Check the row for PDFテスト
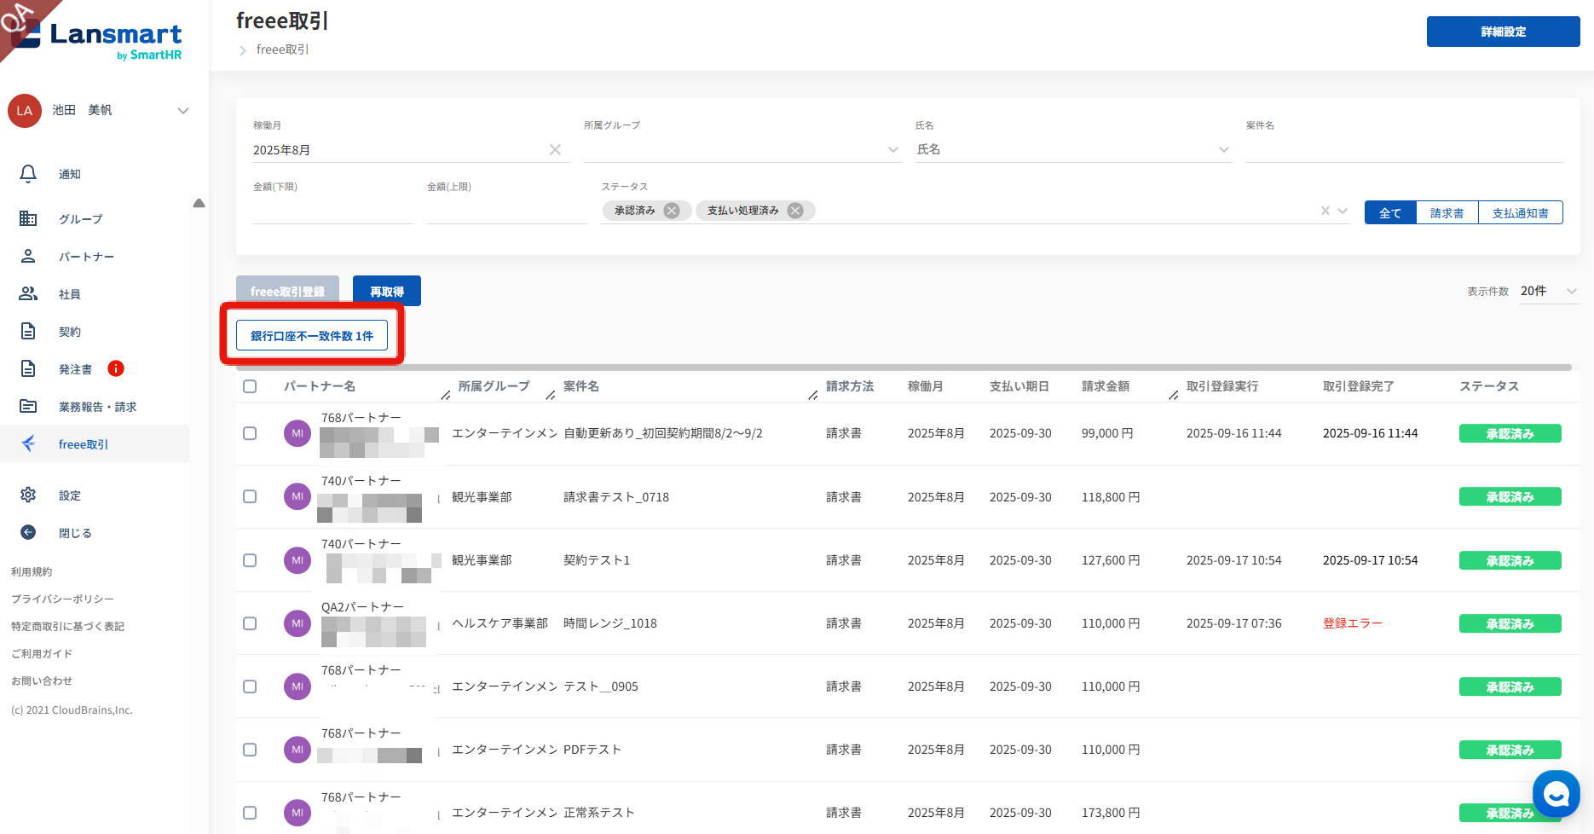1594x834 pixels. 250,750
